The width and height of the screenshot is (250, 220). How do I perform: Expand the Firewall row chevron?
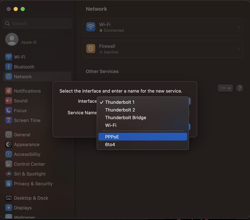239,49
